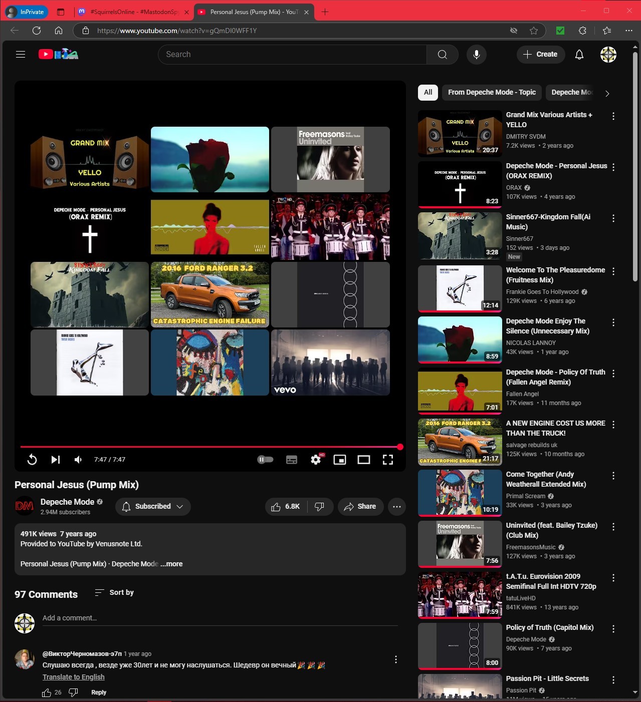641x702 pixels.
Task: Click the Search input box
Action: pyautogui.click(x=292, y=54)
